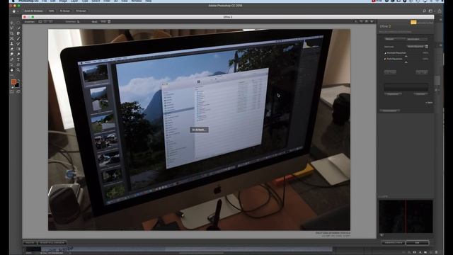Click the Fill Screen button
453x255 pixels.
81,11
